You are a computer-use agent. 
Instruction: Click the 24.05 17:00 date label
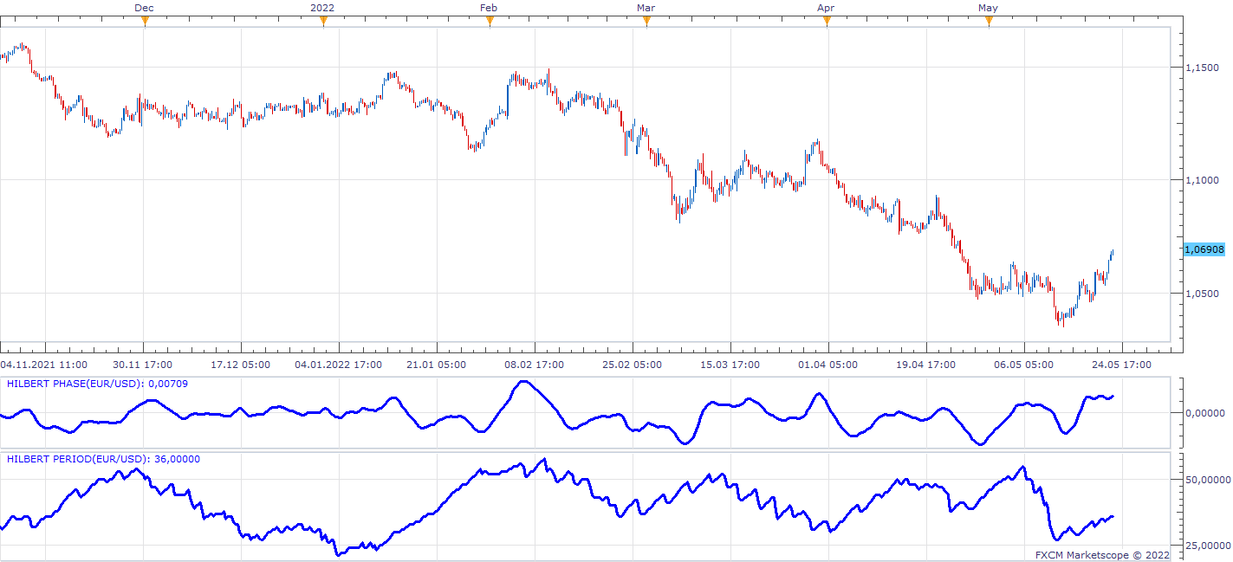pyautogui.click(x=1122, y=365)
